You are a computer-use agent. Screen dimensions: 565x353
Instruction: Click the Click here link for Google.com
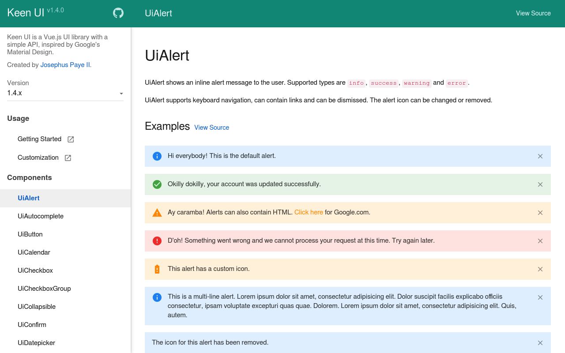pos(309,212)
